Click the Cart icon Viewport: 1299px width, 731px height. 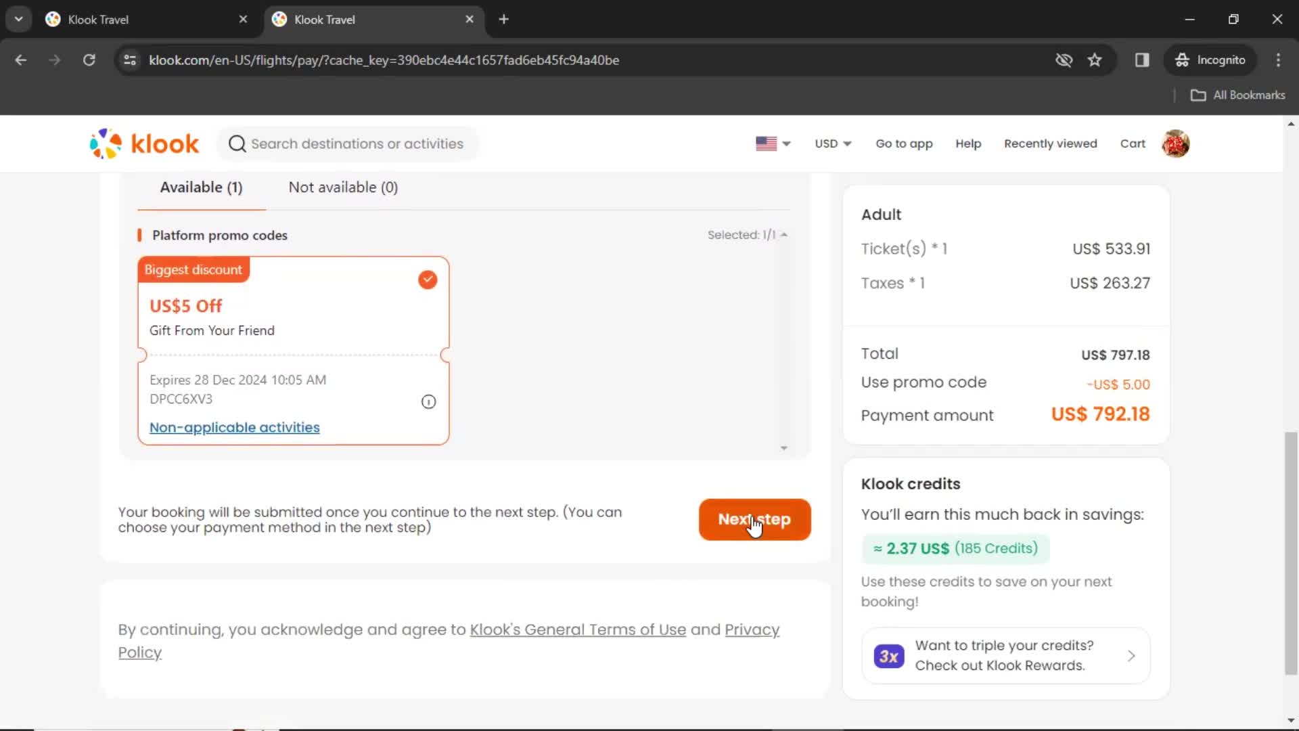pyautogui.click(x=1133, y=143)
